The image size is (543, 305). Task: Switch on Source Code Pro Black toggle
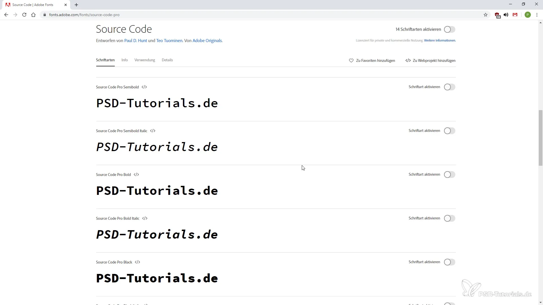tap(449, 262)
